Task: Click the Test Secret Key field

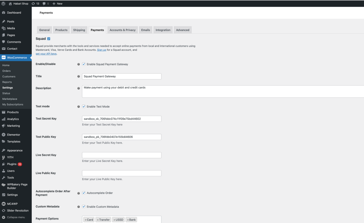Action: 122,119
